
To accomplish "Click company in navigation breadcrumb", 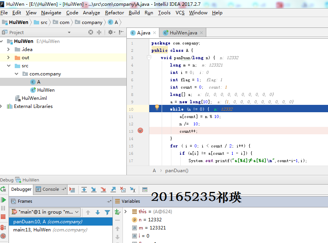I will pyautogui.click(x=89, y=22).
